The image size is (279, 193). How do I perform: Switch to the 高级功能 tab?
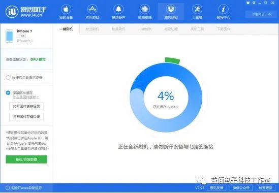171,29
